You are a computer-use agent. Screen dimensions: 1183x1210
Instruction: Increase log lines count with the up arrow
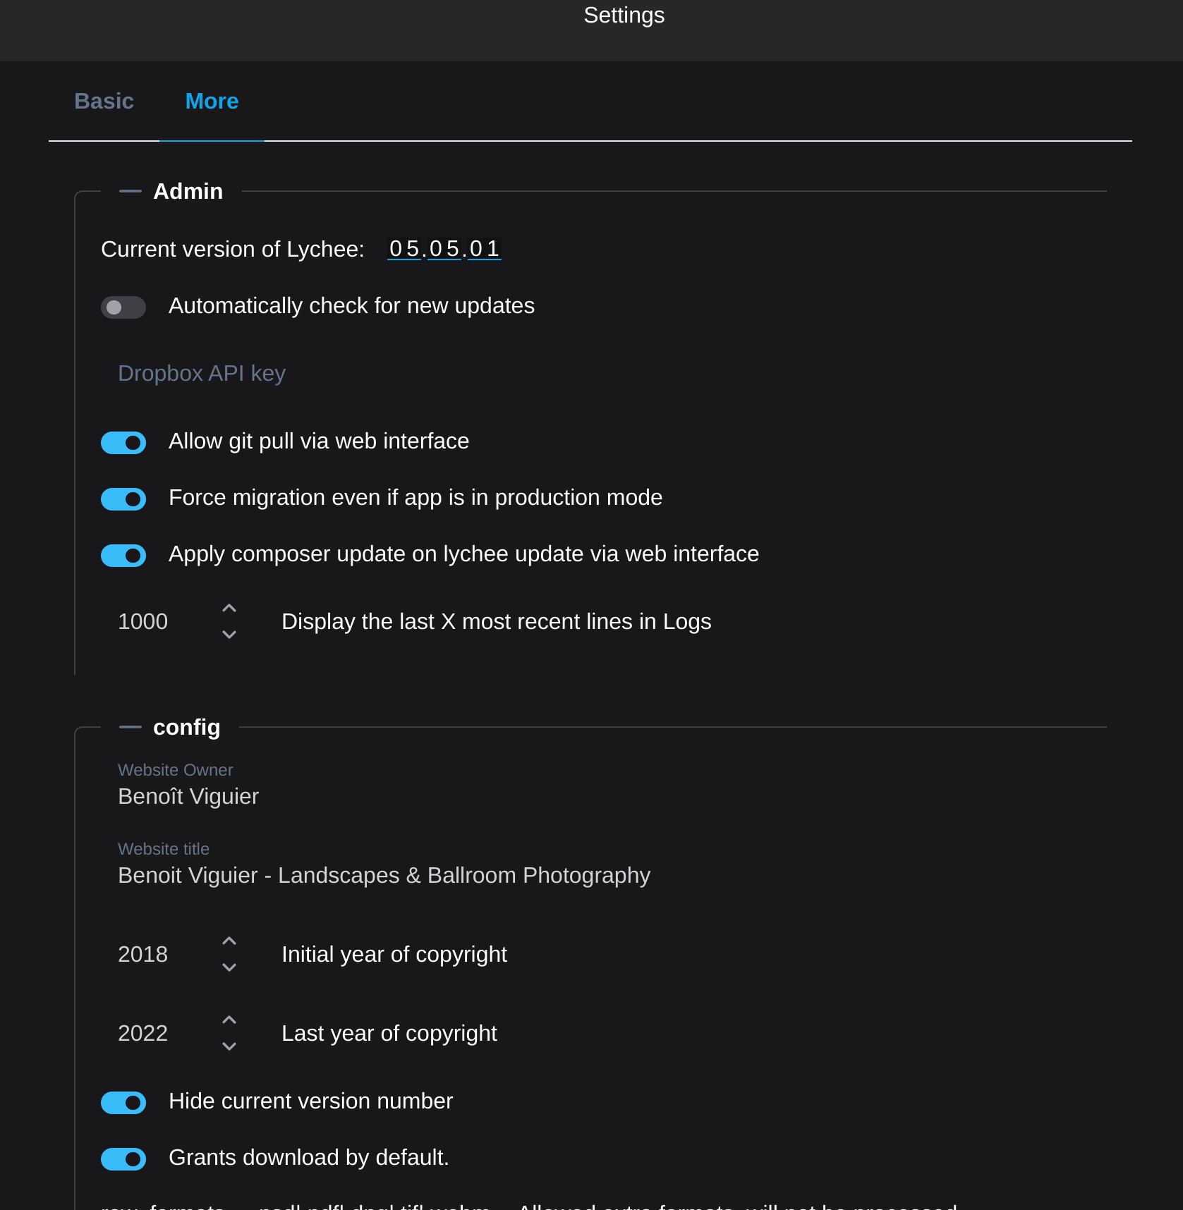[229, 609]
